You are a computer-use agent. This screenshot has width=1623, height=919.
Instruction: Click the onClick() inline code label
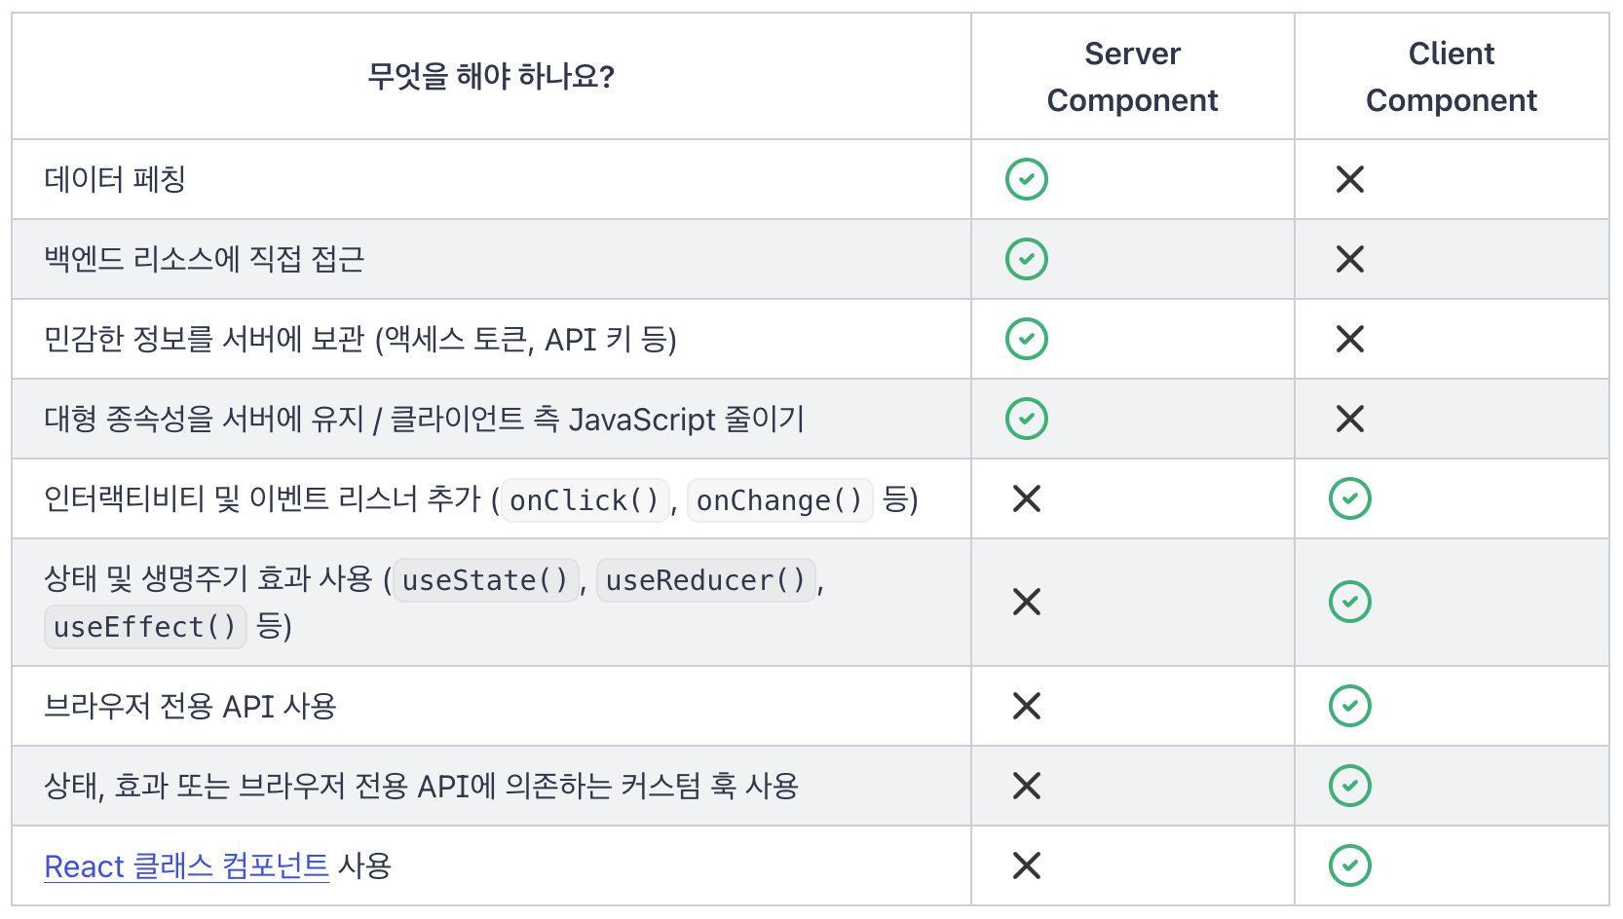pyautogui.click(x=585, y=500)
